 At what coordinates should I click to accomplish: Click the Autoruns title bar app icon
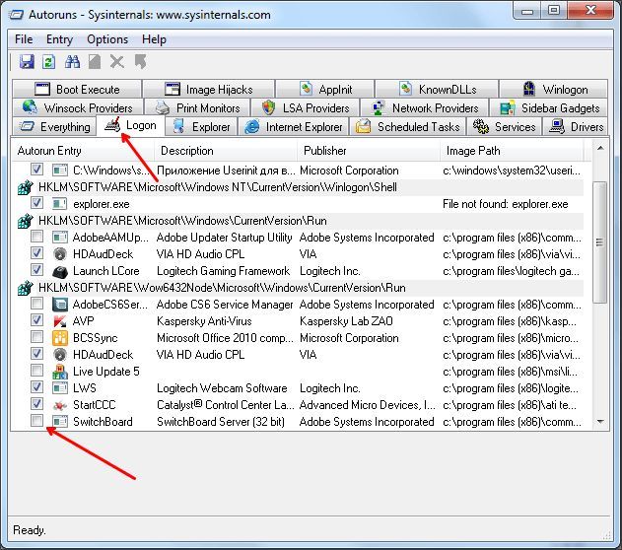click(x=17, y=15)
